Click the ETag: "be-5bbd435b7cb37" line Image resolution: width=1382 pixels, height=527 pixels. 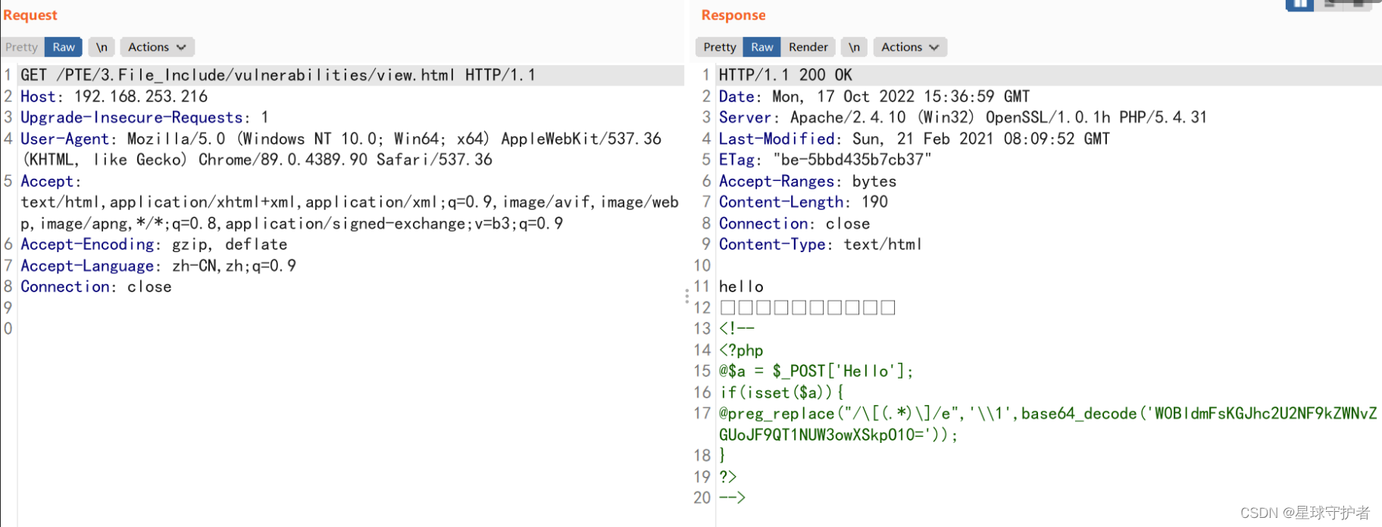[x=825, y=160]
